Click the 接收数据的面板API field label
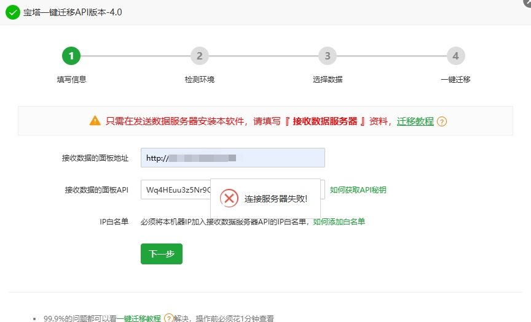The height and width of the screenshot is (322, 531). click(97, 190)
